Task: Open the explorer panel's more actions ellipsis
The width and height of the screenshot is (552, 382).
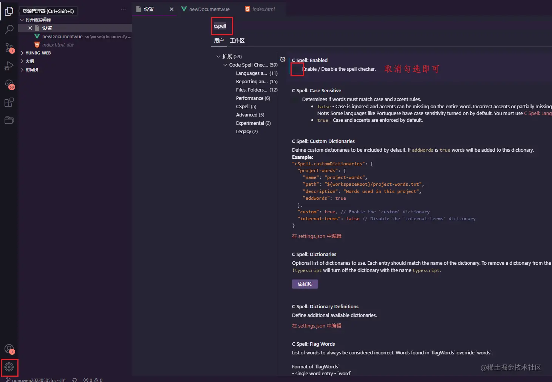Action: click(123, 9)
